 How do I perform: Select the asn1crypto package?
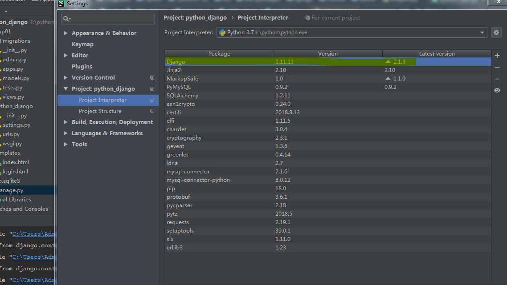(x=328, y=104)
